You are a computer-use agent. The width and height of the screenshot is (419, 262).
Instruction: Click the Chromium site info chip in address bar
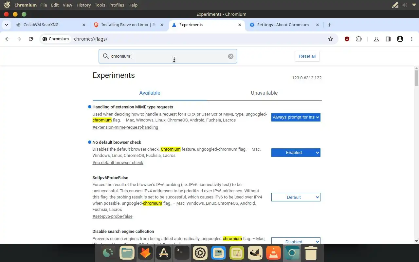pos(56,39)
